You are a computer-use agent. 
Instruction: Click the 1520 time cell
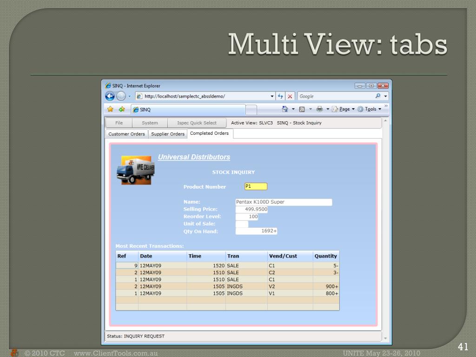[206, 265]
